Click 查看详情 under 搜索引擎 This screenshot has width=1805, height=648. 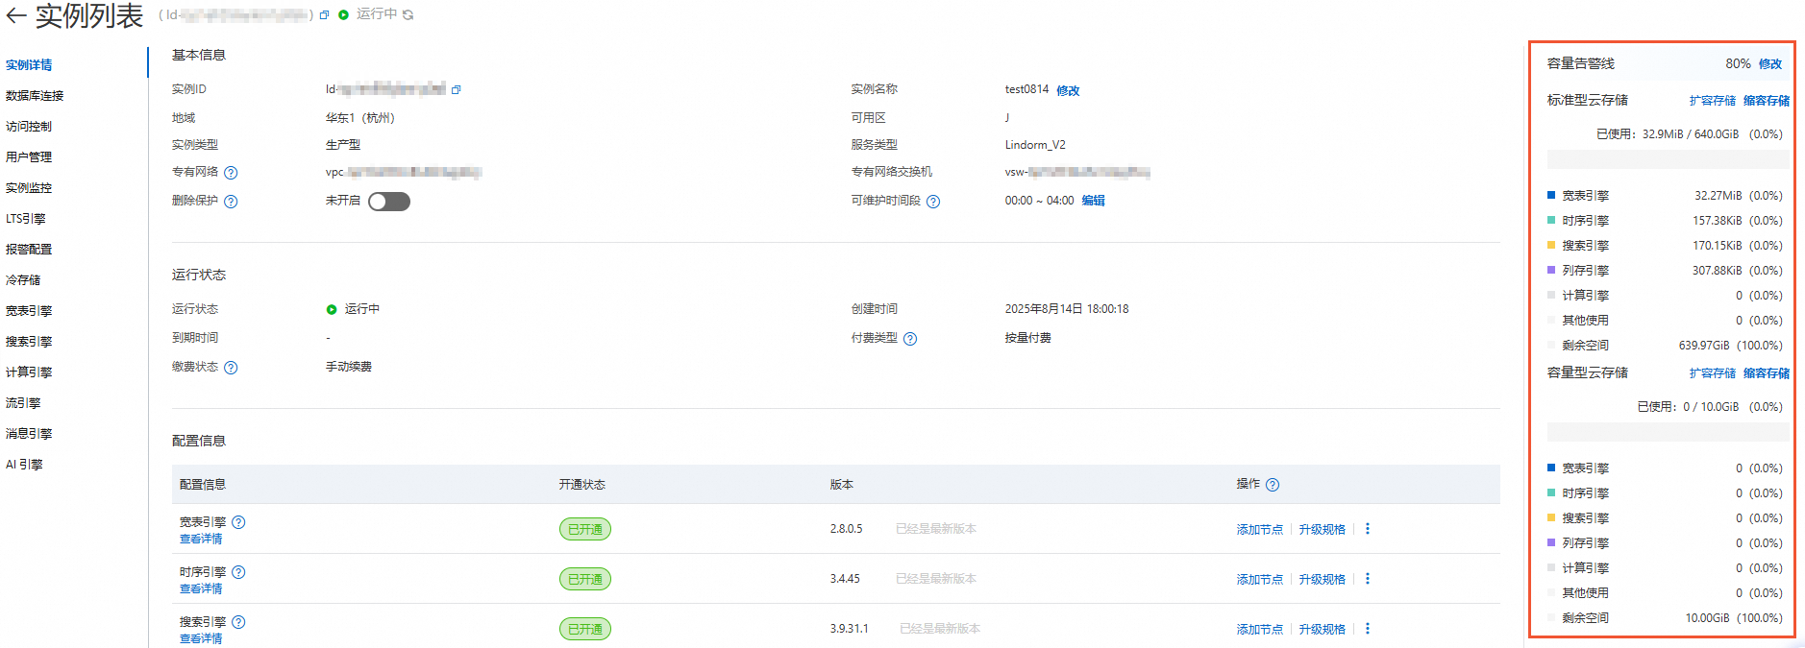click(x=201, y=638)
